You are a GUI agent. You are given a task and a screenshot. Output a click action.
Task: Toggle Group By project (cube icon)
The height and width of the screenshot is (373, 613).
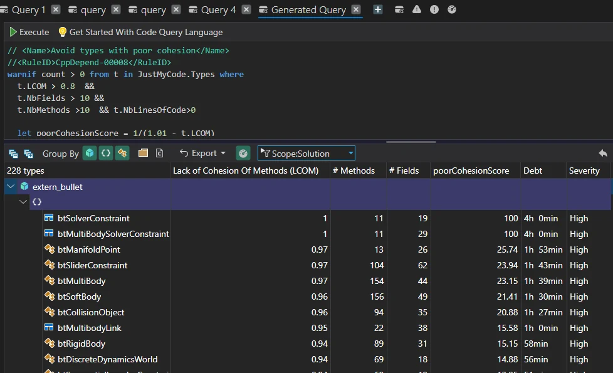(x=90, y=153)
